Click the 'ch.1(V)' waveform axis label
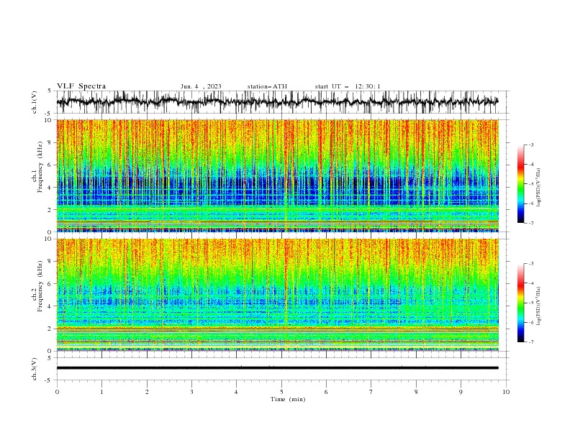 click(35, 102)
